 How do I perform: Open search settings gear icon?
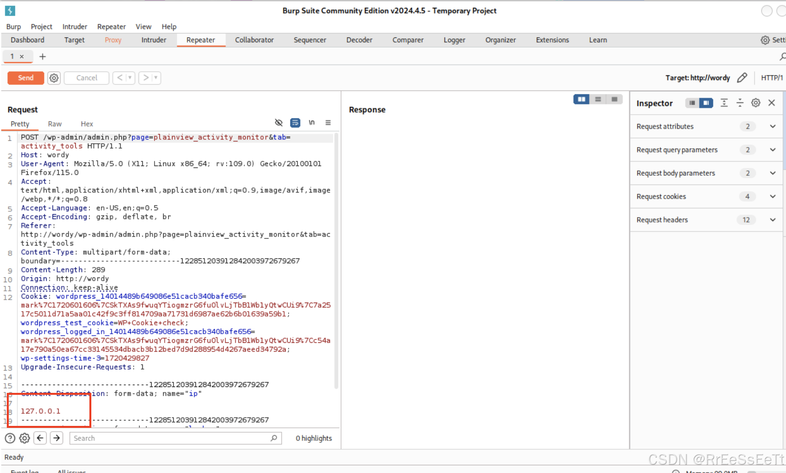(x=24, y=438)
